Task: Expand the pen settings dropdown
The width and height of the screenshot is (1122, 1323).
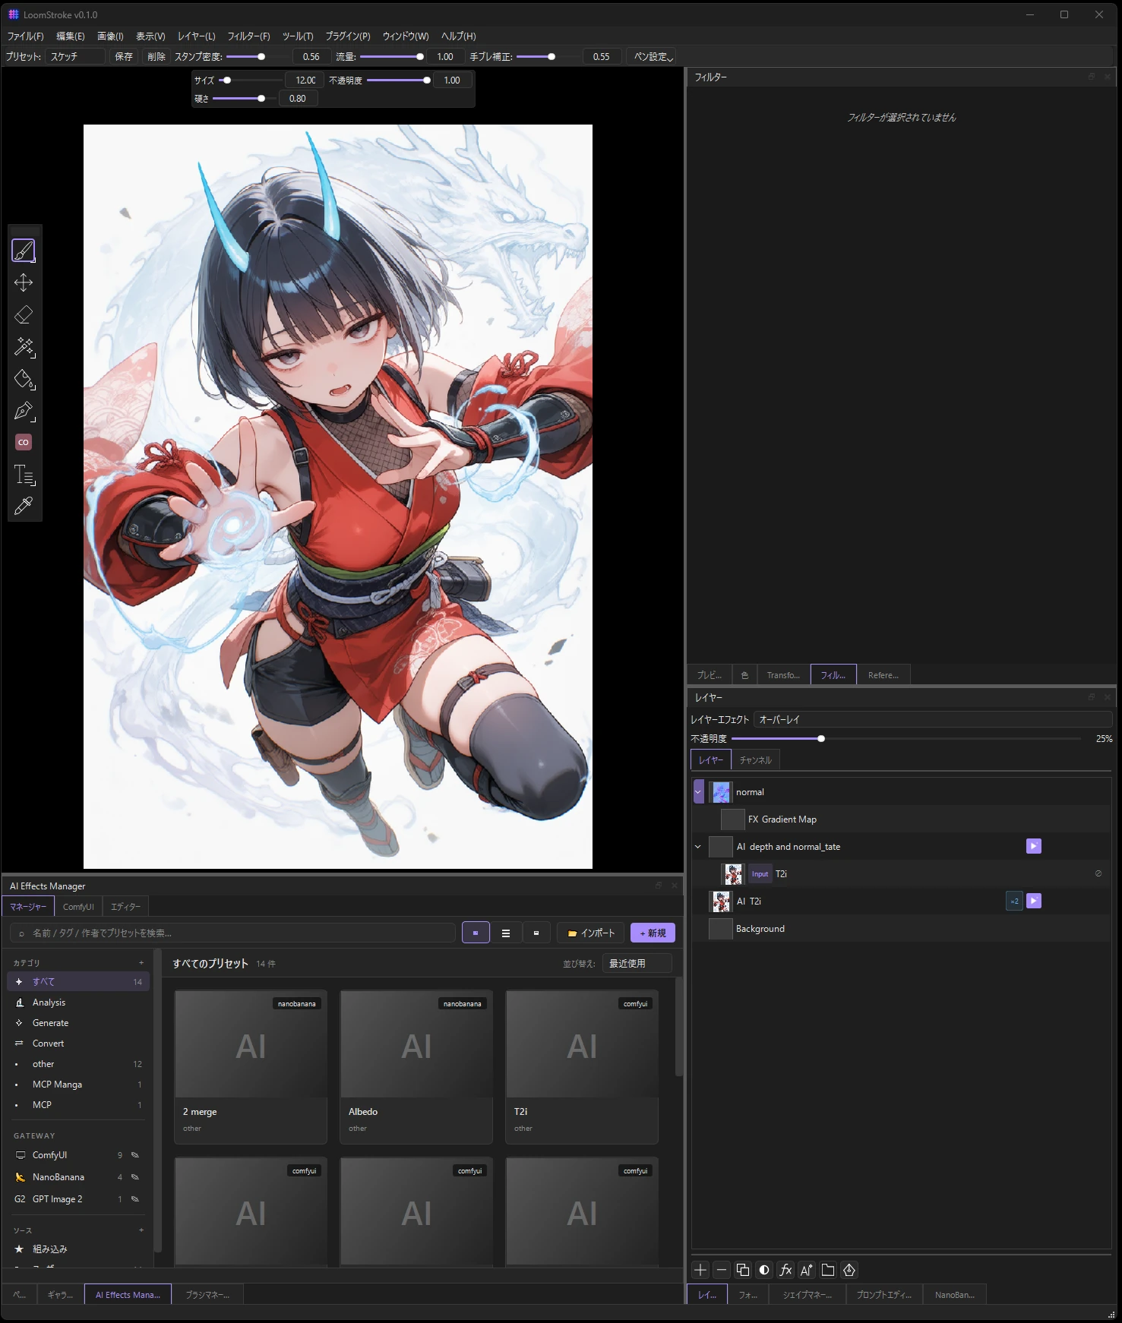Action: tap(653, 56)
